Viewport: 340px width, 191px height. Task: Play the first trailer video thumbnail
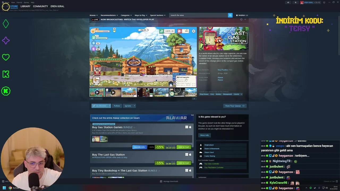click(97, 92)
